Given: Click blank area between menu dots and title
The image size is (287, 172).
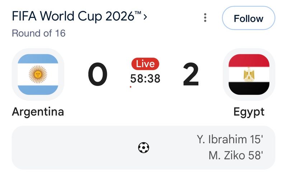Looking at the screenshot, I should pyautogui.click(x=175, y=18).
